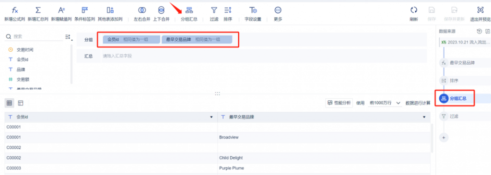
Task: Click 保存并更新 icon
Action: click(454, 10)
